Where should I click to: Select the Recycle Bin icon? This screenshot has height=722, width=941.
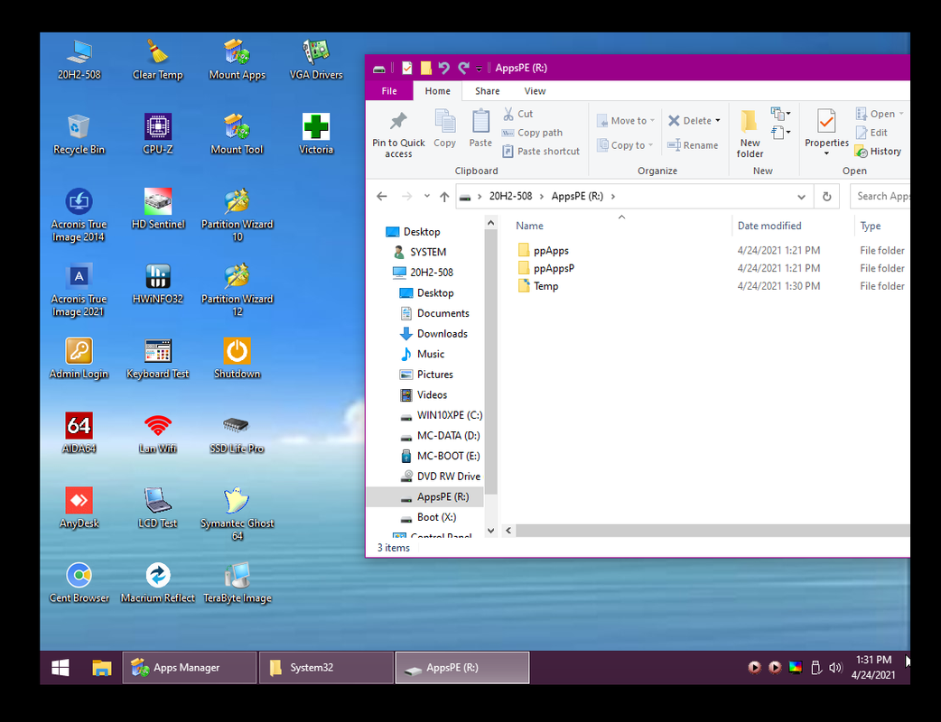pos(79,134)
